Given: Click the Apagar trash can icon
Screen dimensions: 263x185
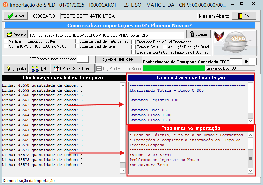Looking at the screenshot, I should pos(192,34).
